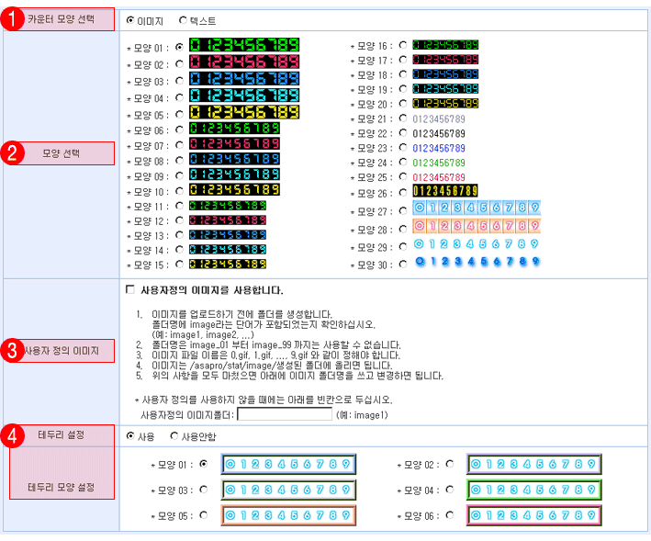Choose counter style 모양 02 radio button
The height and width of the screenshot is (541, 651).
[x=179, y=64]
